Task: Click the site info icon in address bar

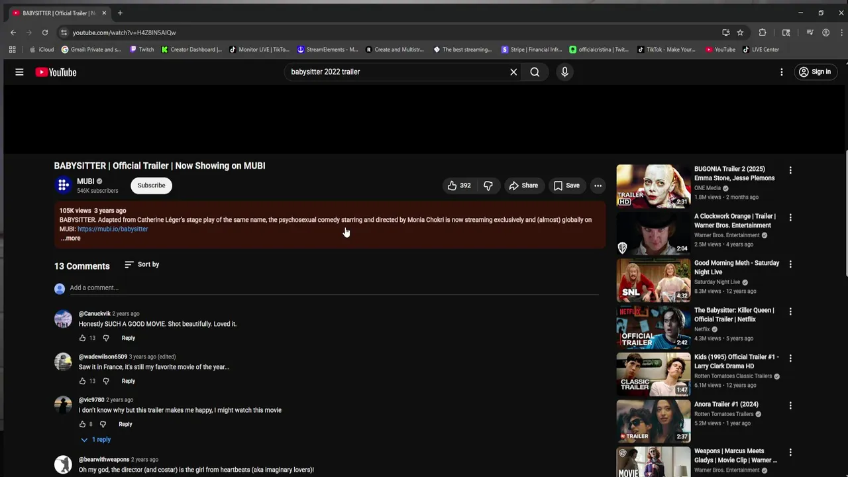Action: click(x=64, y=32)
